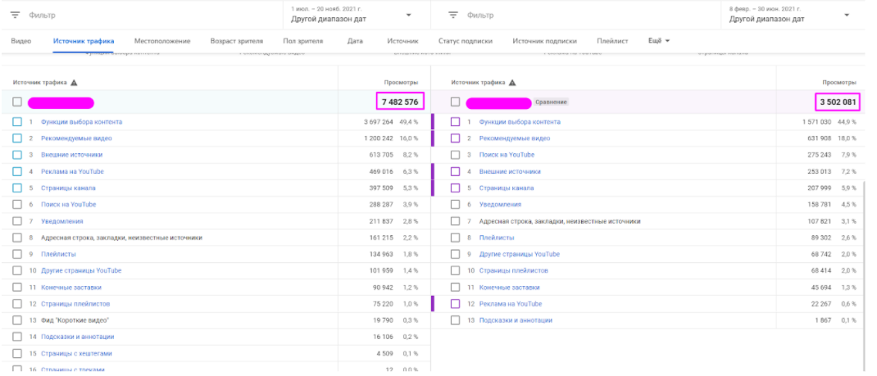
Task: Click filter icon beside the 8 февр. date range
Action: (453, 15)
